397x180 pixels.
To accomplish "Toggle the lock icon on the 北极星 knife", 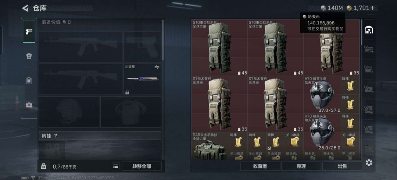I will (x=127, y=92).
